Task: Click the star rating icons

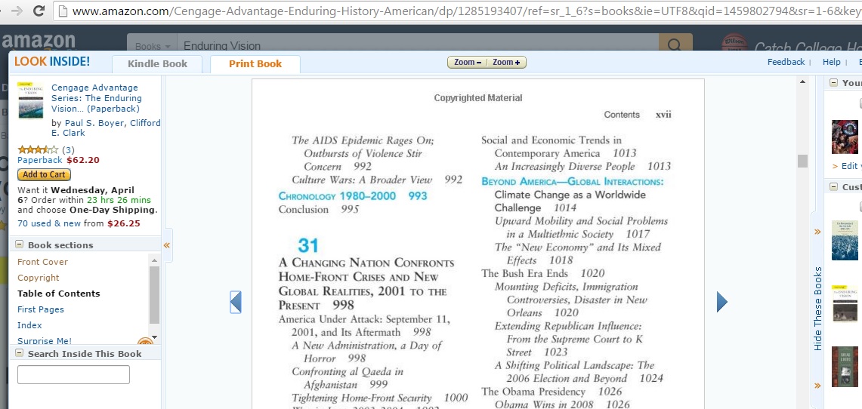Action: 37,149
